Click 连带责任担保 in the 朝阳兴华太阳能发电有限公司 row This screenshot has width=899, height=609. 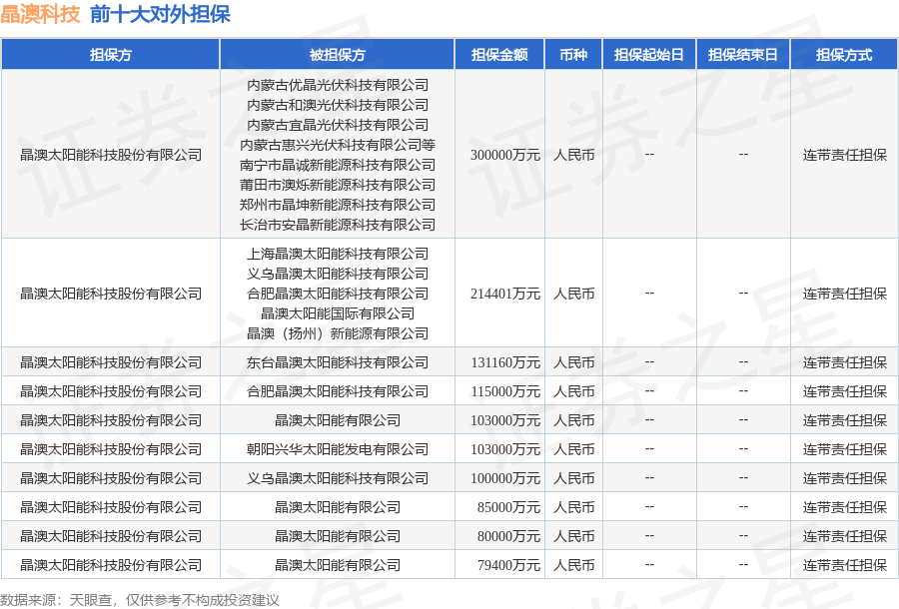coord(844,449)
